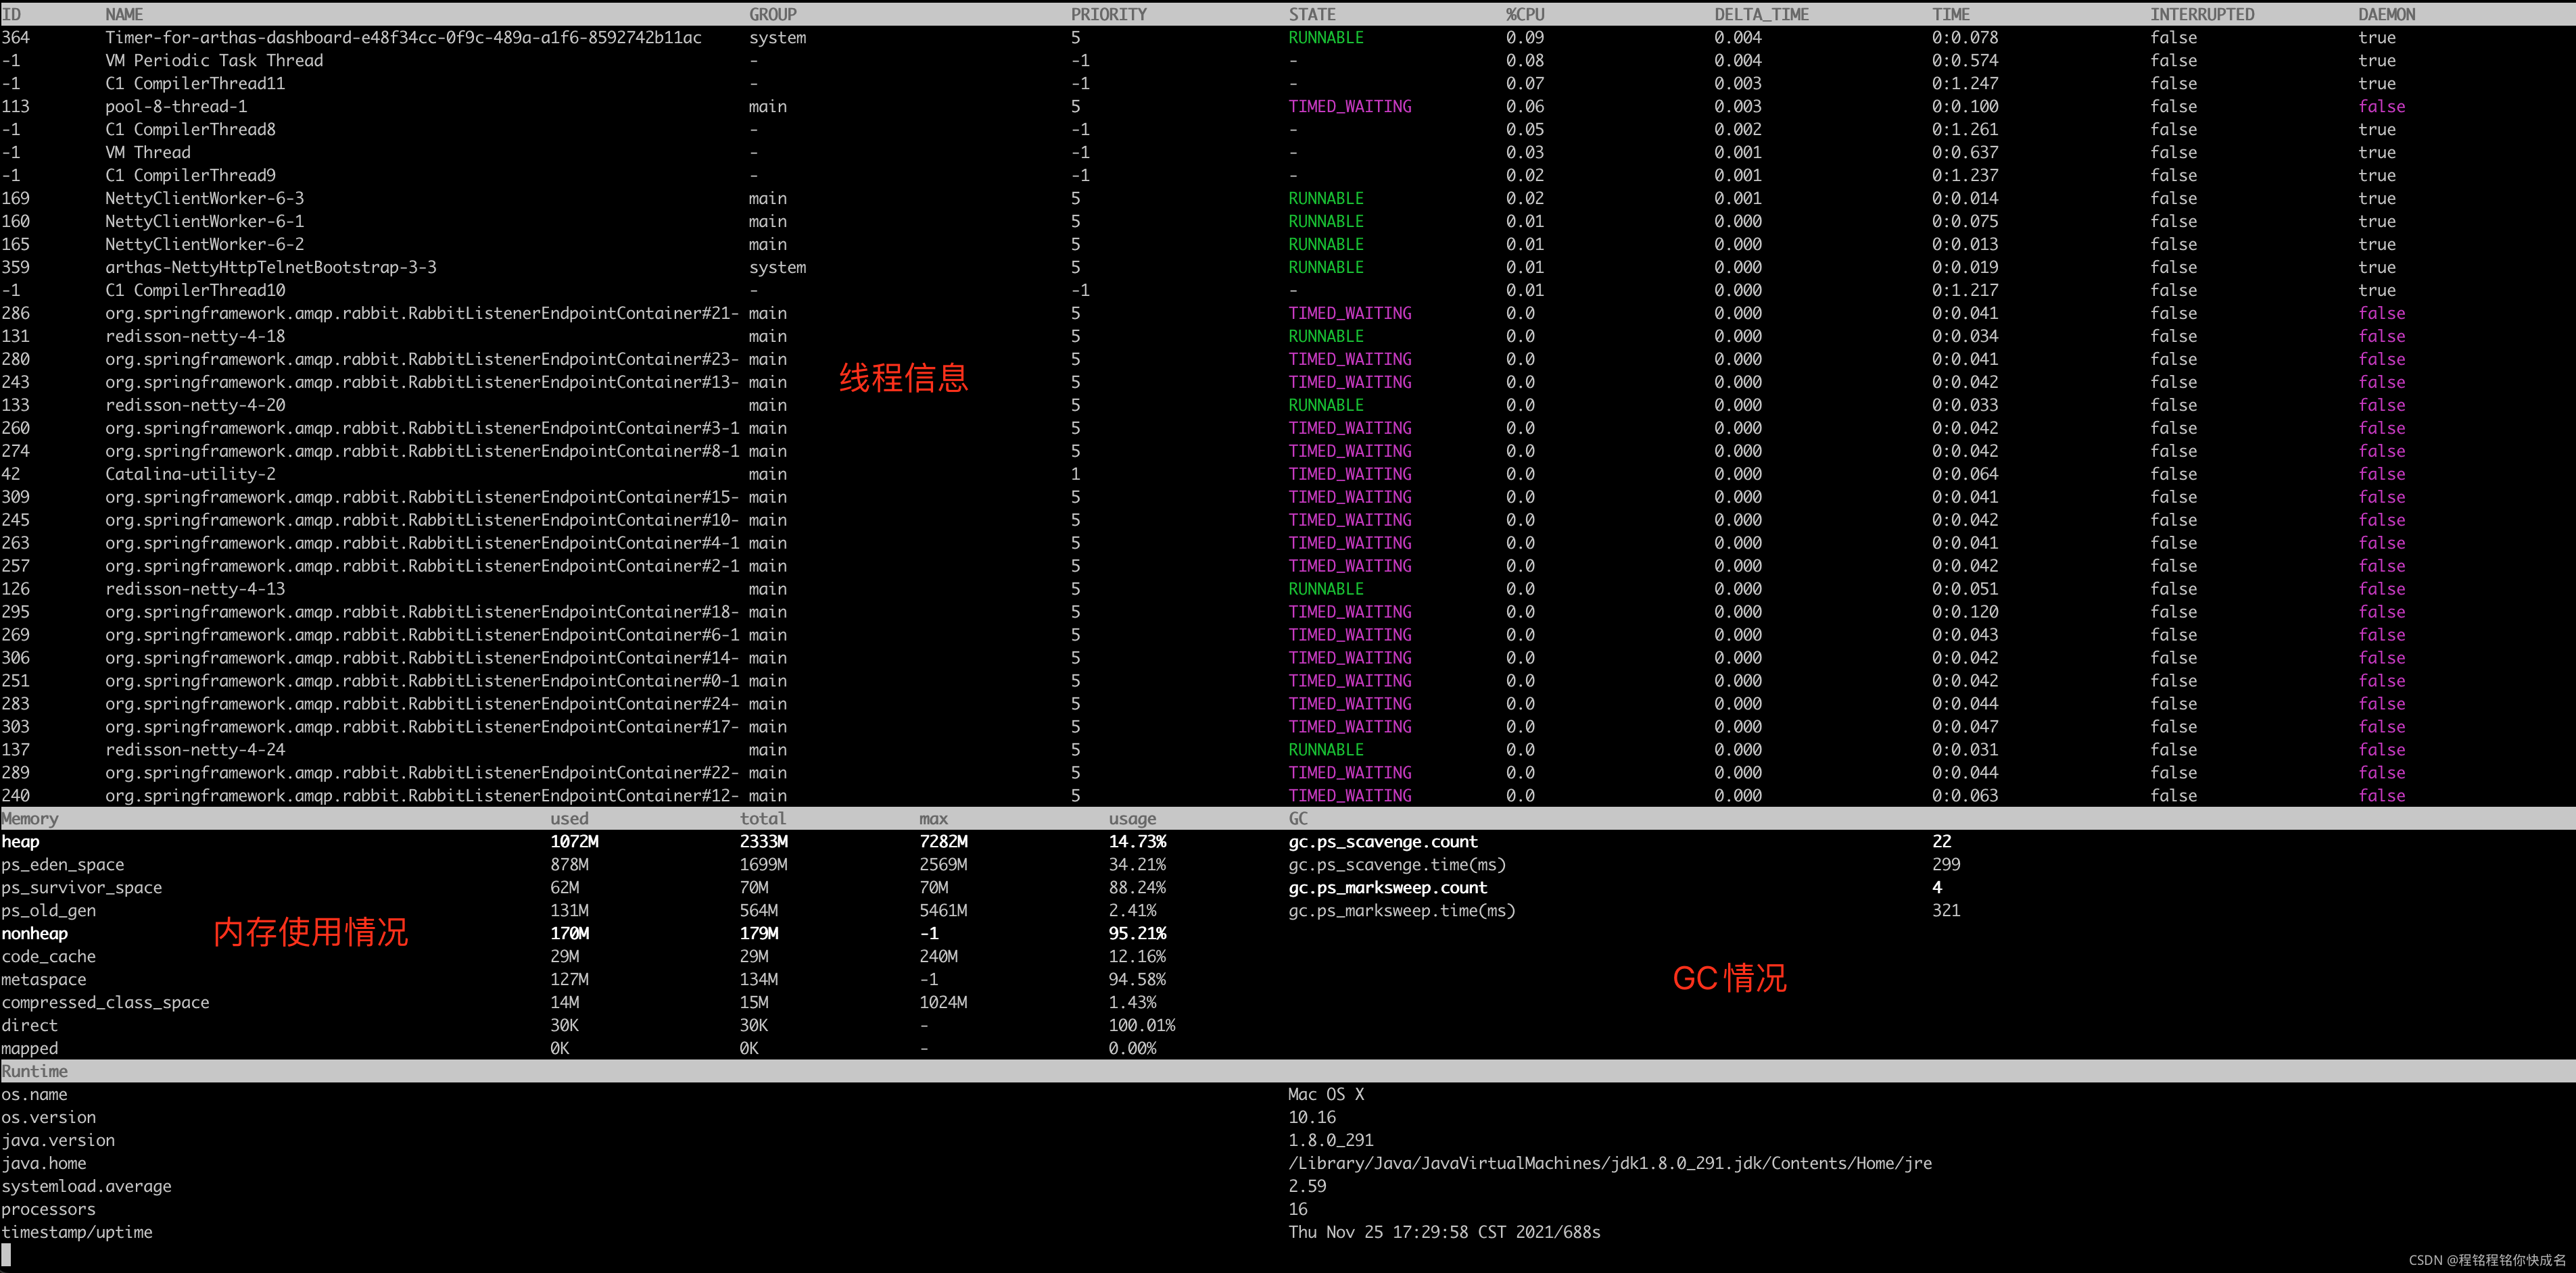Viewport: 2576px width, 1273px height.
Task: Click the red GC情况 annotation
Action: [x=1729, y=977]
